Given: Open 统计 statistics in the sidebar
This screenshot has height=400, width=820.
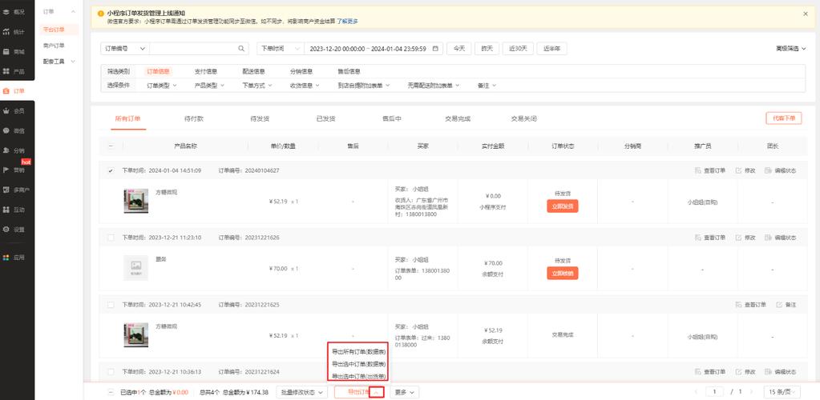Looking at the screenshot, I should (x=16, y=32).
